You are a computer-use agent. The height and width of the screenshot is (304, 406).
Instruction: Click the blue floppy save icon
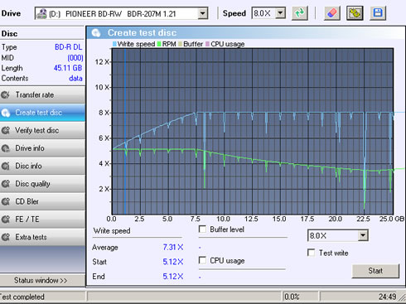[378, 13]
